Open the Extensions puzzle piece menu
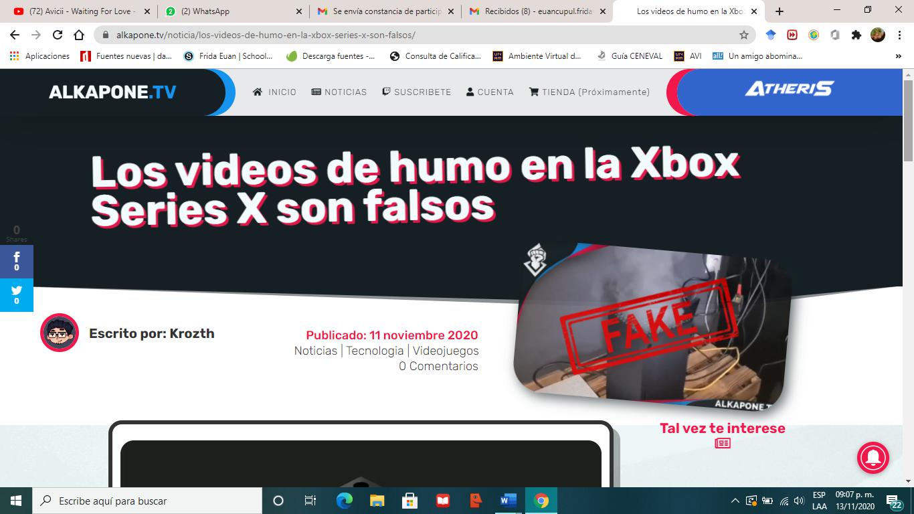Screen dimensions: 914x514 point(856,35)
